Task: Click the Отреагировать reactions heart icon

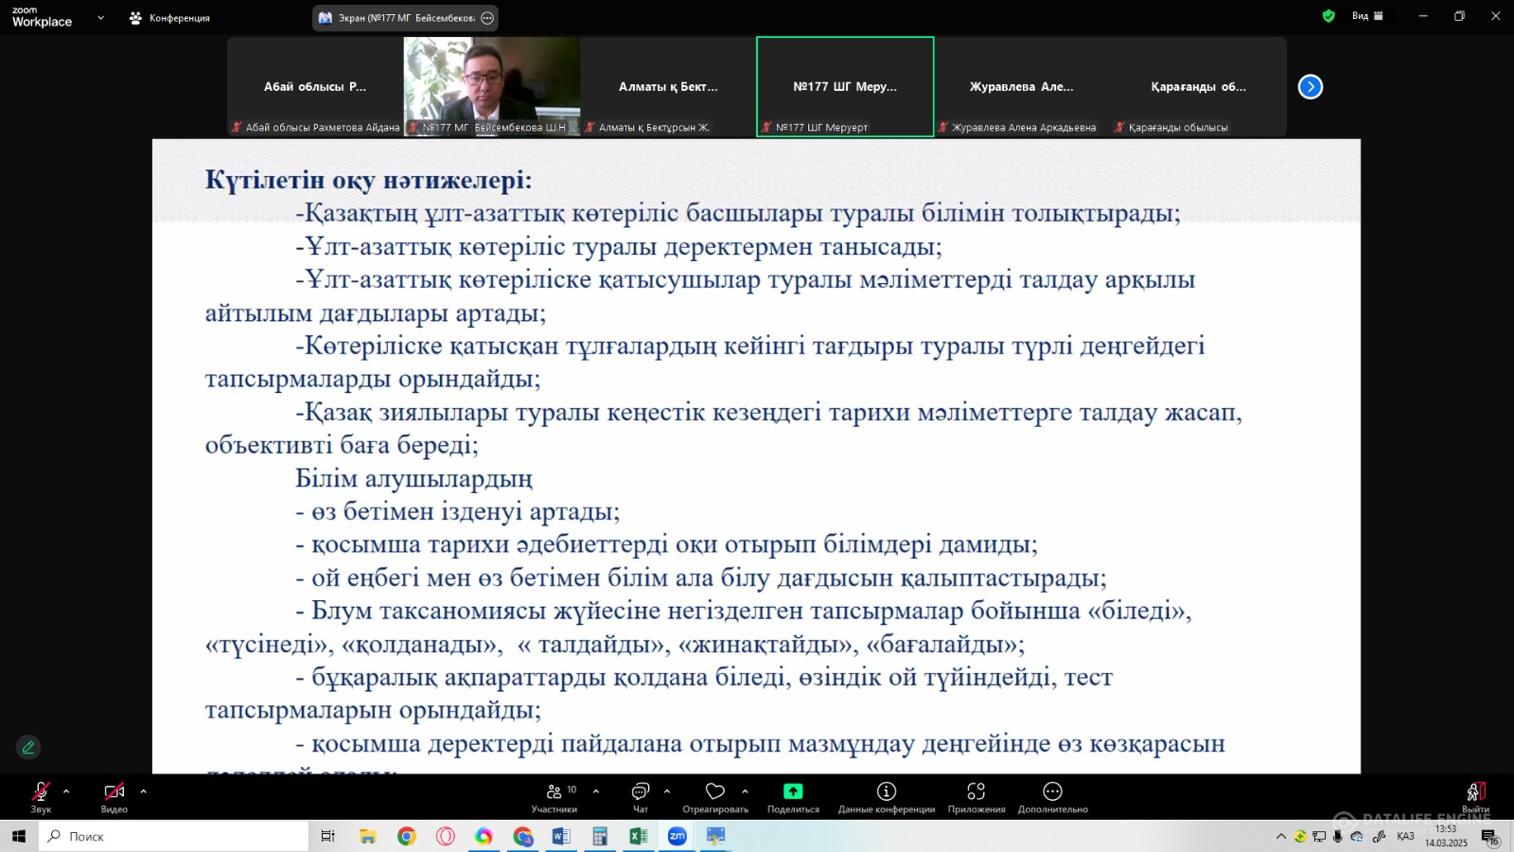Action: point(715,791)
